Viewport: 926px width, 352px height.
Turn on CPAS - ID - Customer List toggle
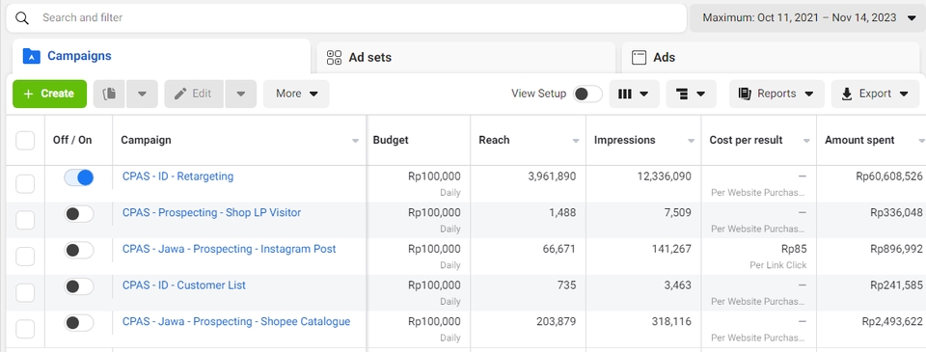coord(78,286)
